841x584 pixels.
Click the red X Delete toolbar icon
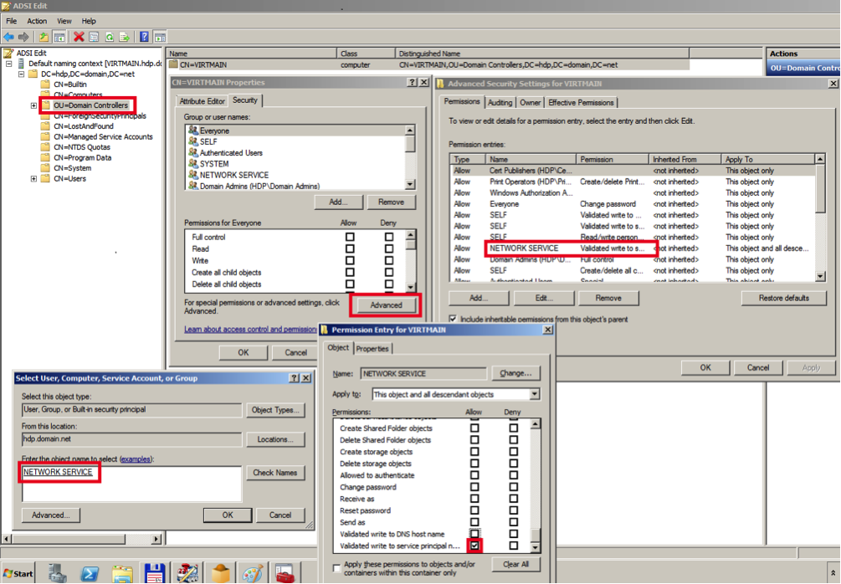(x=79, y=37)
